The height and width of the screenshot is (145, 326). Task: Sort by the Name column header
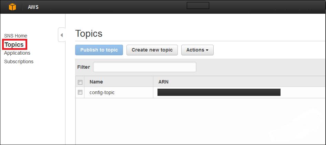click(x=96, y=82)
